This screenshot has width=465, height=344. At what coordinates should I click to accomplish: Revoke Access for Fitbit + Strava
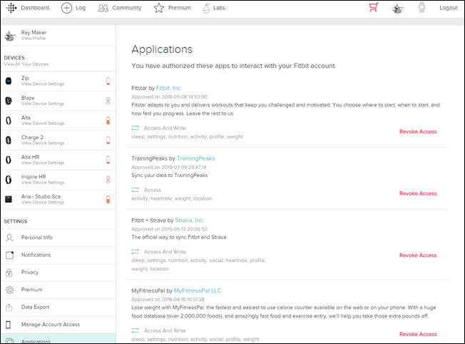pyautogui.click(x=418, y=256)
